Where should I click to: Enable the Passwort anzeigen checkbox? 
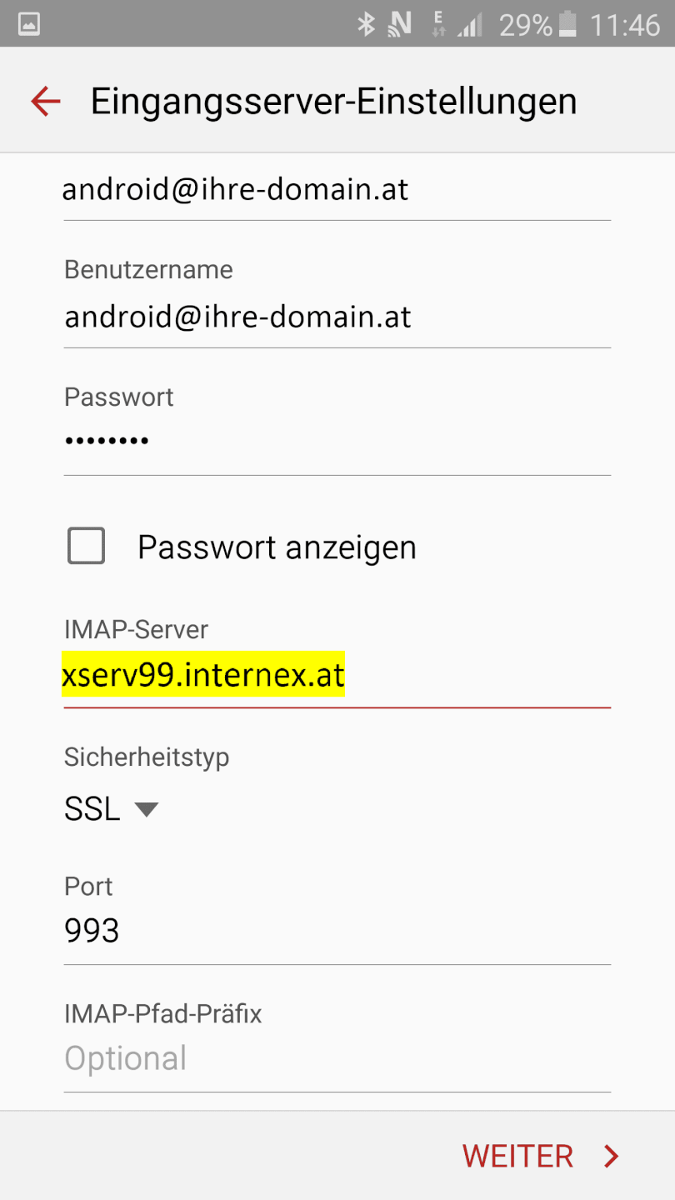[x=86, y=547]
